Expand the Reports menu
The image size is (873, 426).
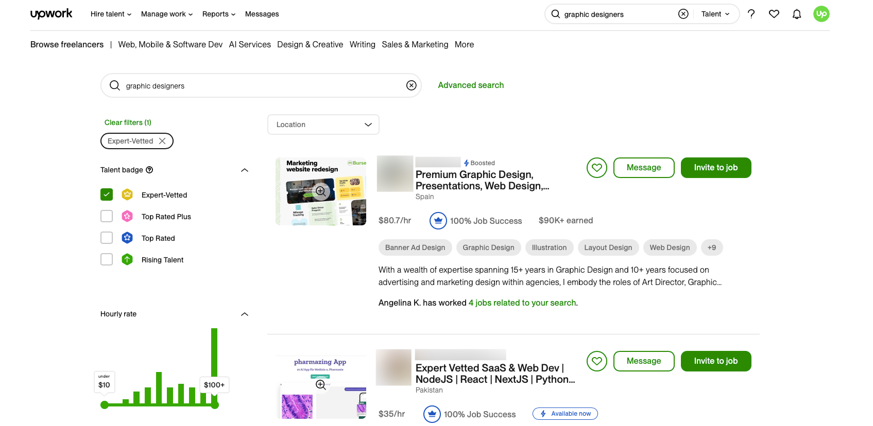(219, 14)
